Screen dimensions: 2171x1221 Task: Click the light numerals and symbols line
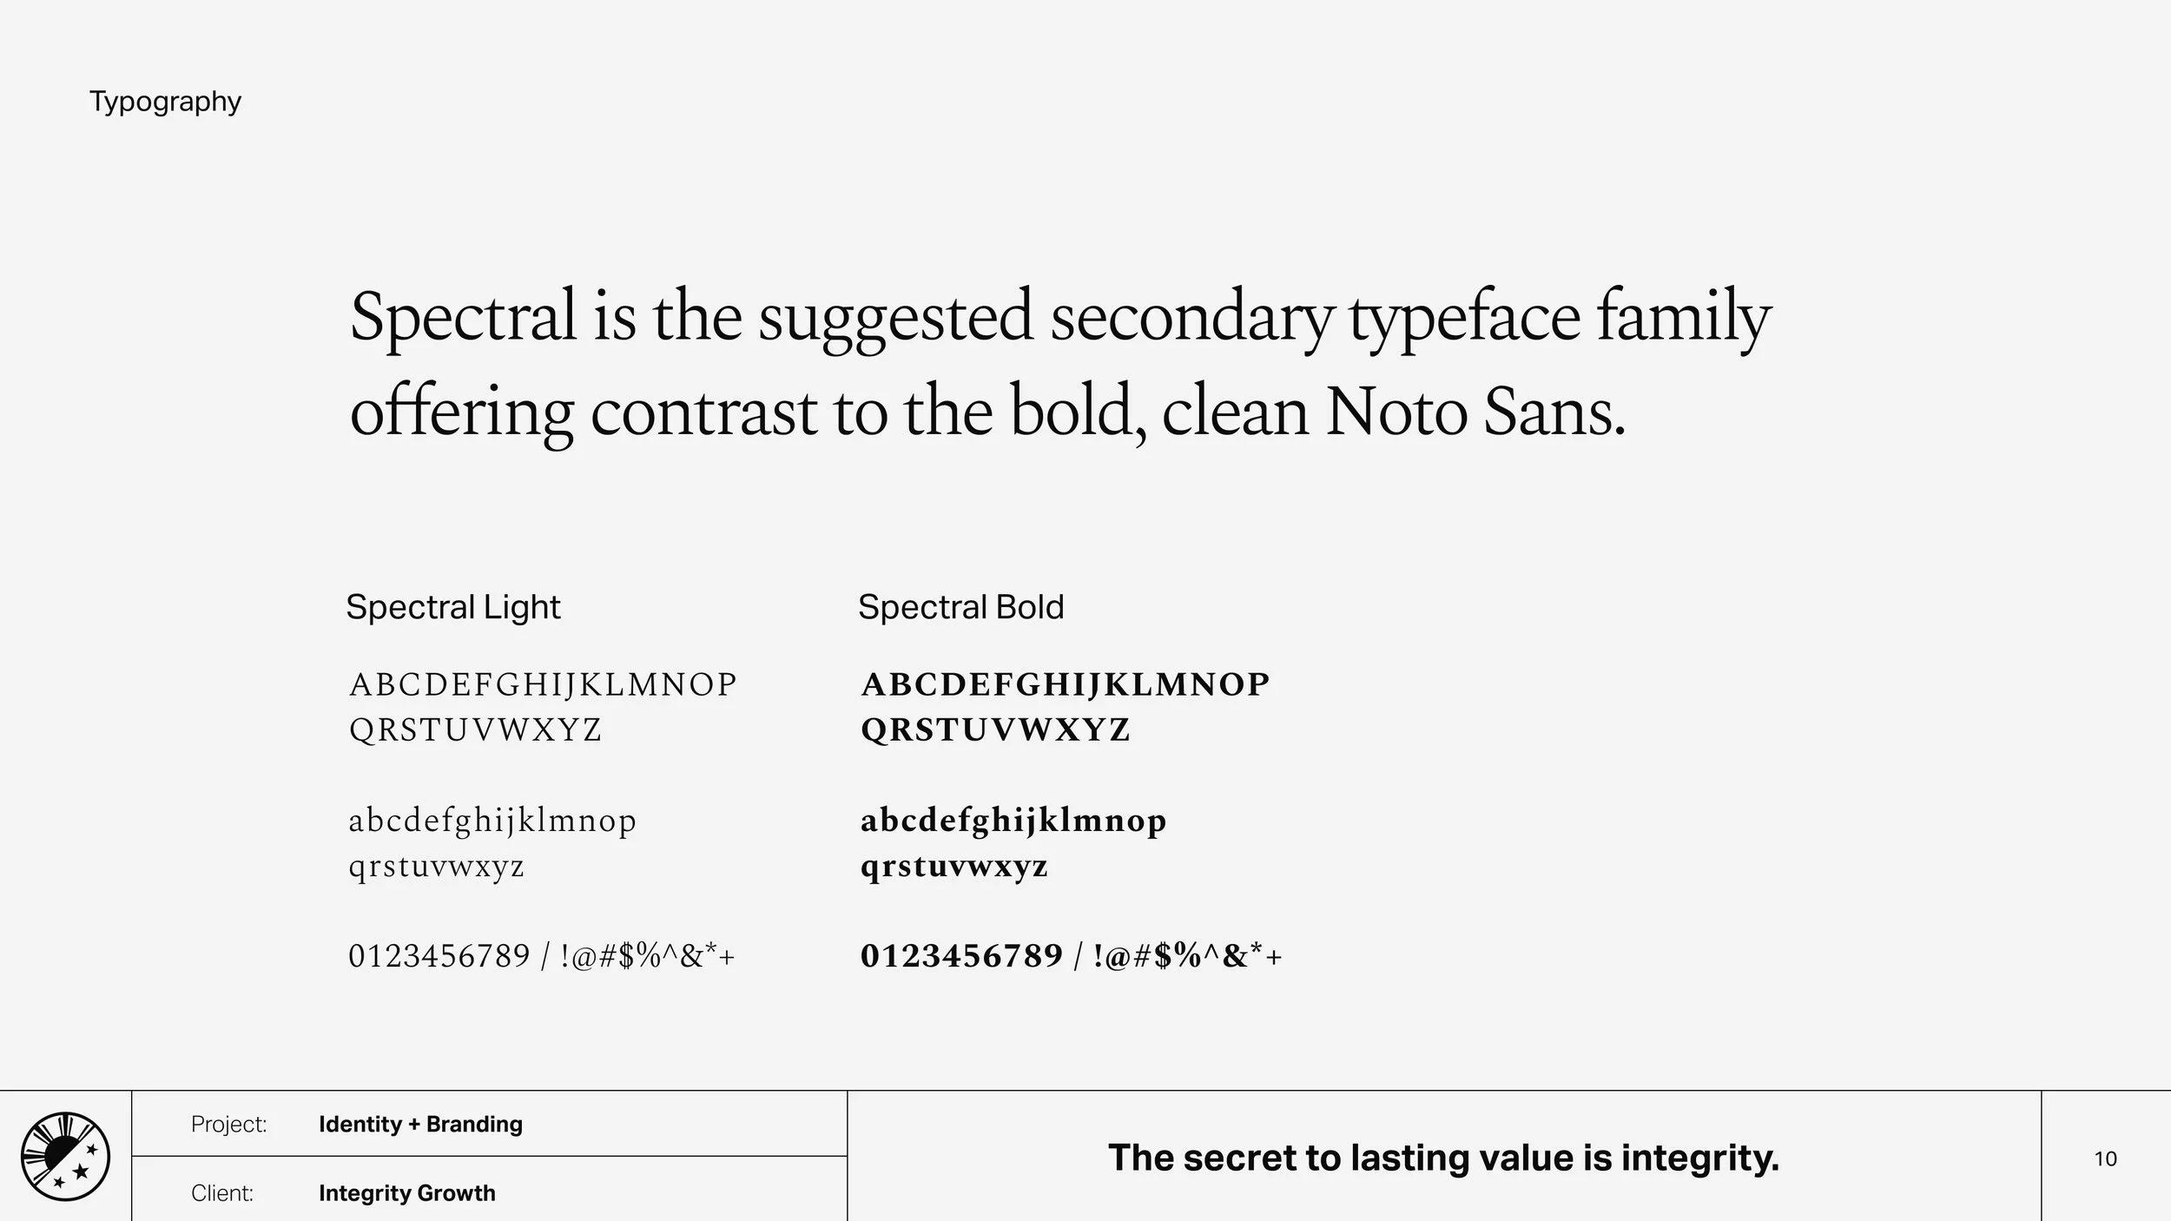coord(542,956)
